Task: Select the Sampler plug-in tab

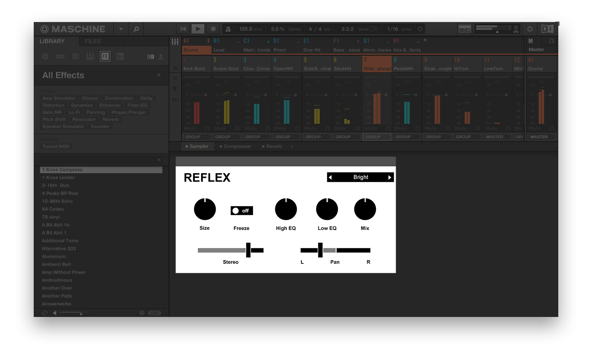Action: point(197,146)
